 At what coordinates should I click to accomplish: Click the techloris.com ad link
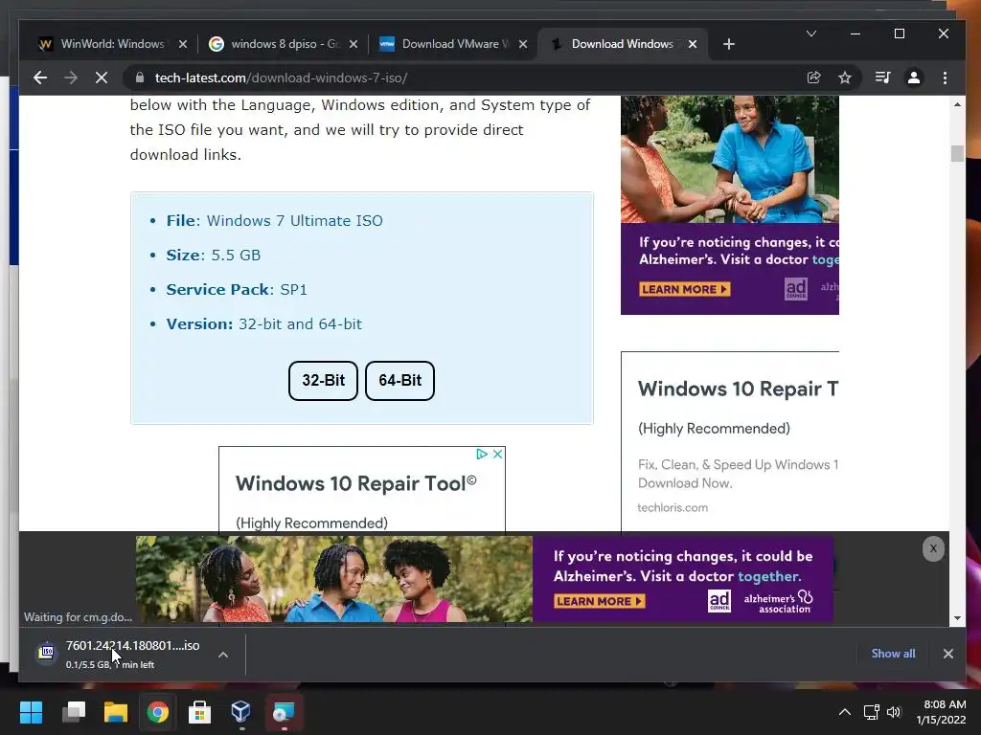tap(673, 507)
